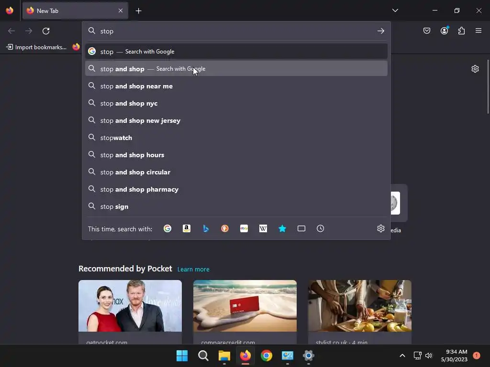
Task: Click Import bookmarks in bookmarks toolbar
Action: point(36,47)
